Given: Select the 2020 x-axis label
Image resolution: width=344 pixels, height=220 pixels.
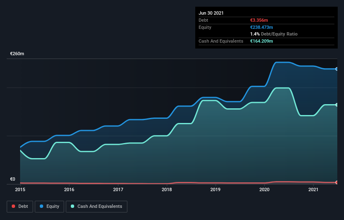Looking at the screenshot, I should coord(264,190).
